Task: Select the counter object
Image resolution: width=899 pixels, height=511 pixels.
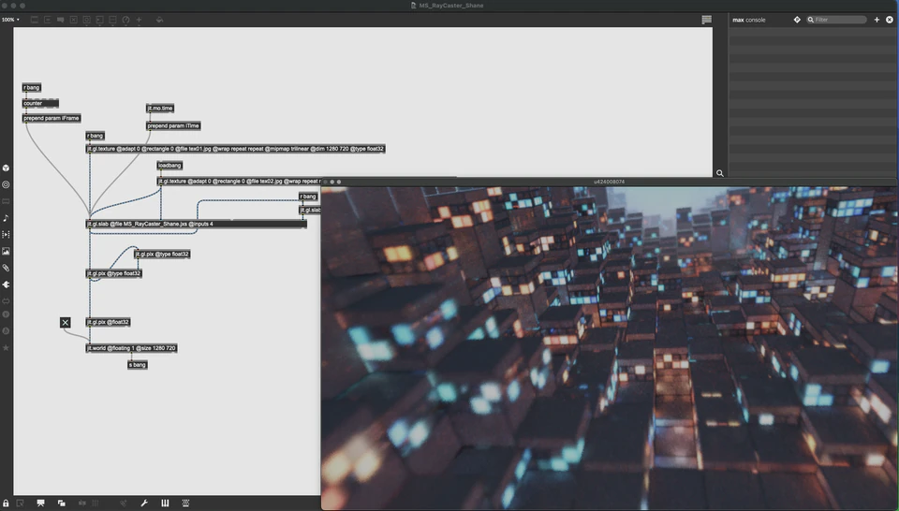Action: coord(40,104)
